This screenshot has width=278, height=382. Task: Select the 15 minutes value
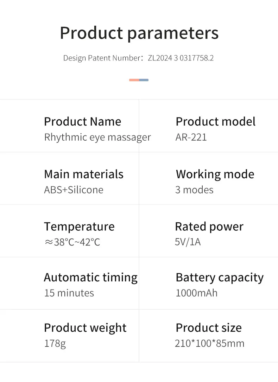click(69, 293)
